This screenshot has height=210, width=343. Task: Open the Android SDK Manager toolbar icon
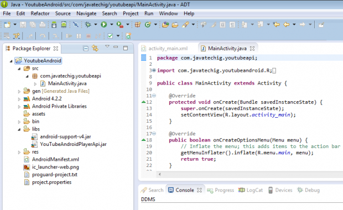coord(54,24)
